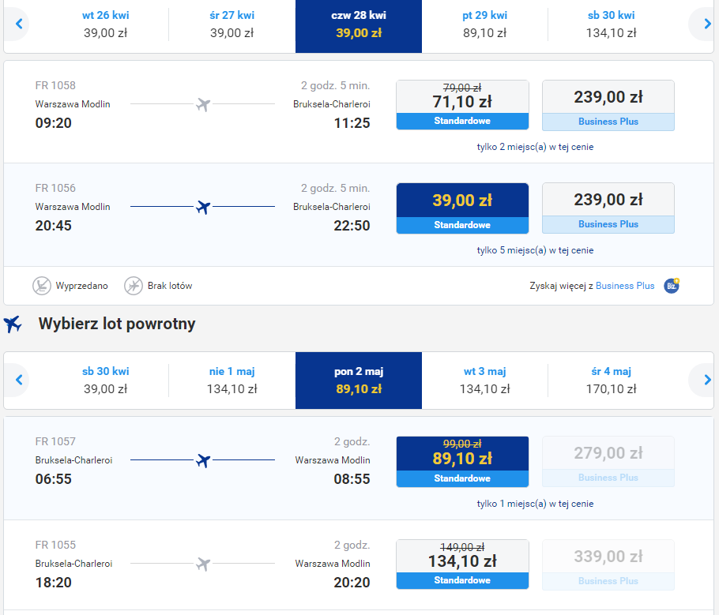This screenshot has height=615, width=719.
Task: Click the plane icon on flight FR 1055
Action: click(x=203, y=564)
